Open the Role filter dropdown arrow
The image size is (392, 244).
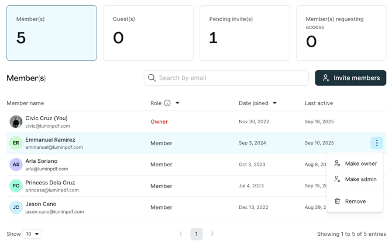(178, 103)
